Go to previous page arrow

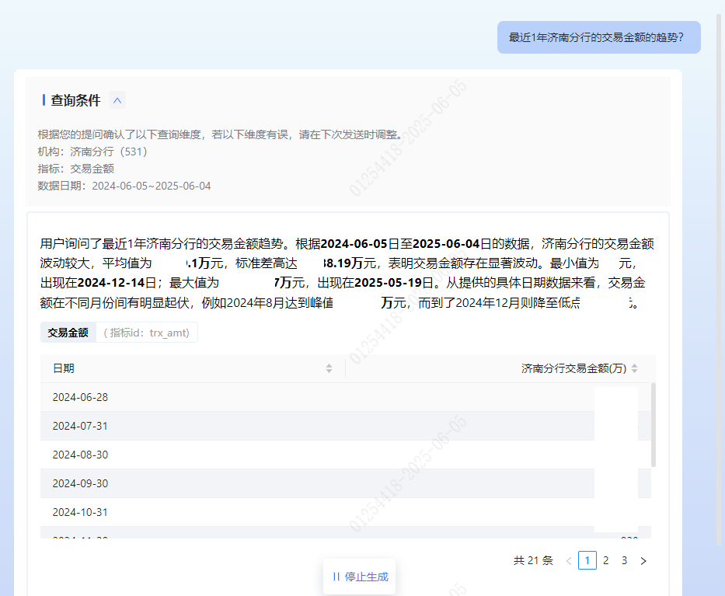[569, 560]
